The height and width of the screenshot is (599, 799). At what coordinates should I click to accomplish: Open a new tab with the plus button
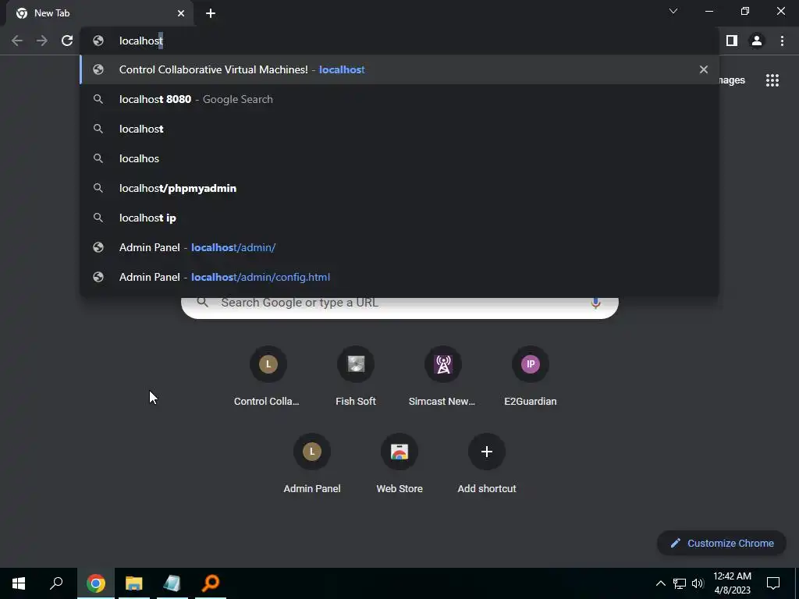point(211,13)
